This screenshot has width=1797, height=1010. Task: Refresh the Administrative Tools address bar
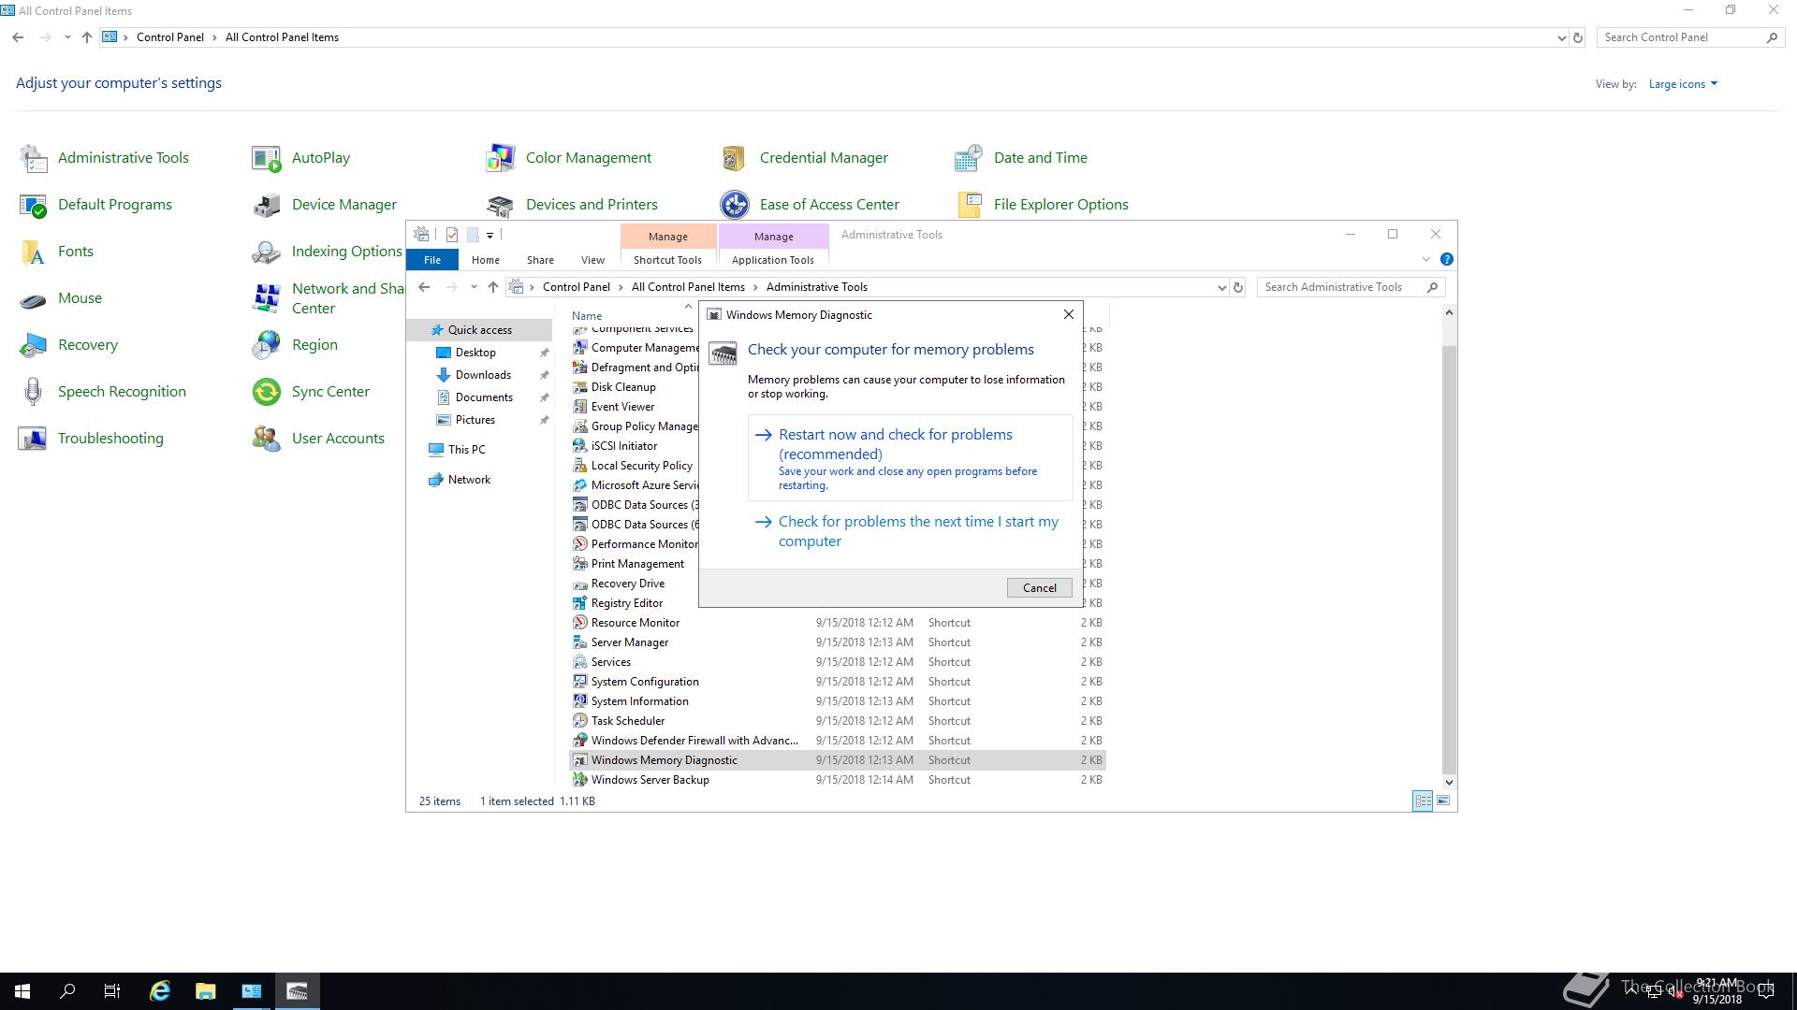pyautogui.click(x=1238, y=287)
